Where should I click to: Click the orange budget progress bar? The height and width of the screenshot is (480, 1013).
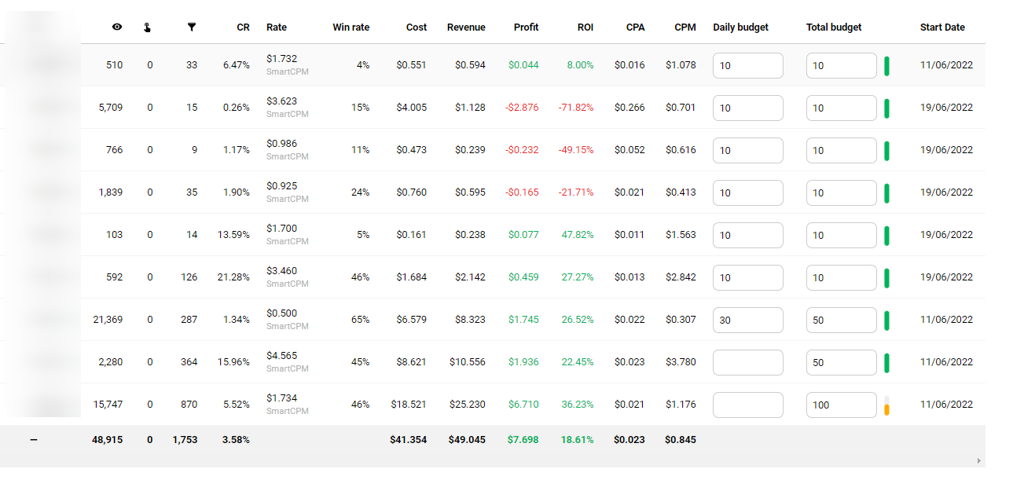point(886,409)
